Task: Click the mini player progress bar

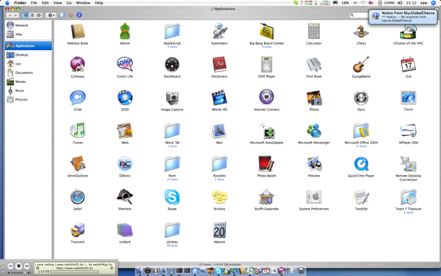Action: pos(74,272)
